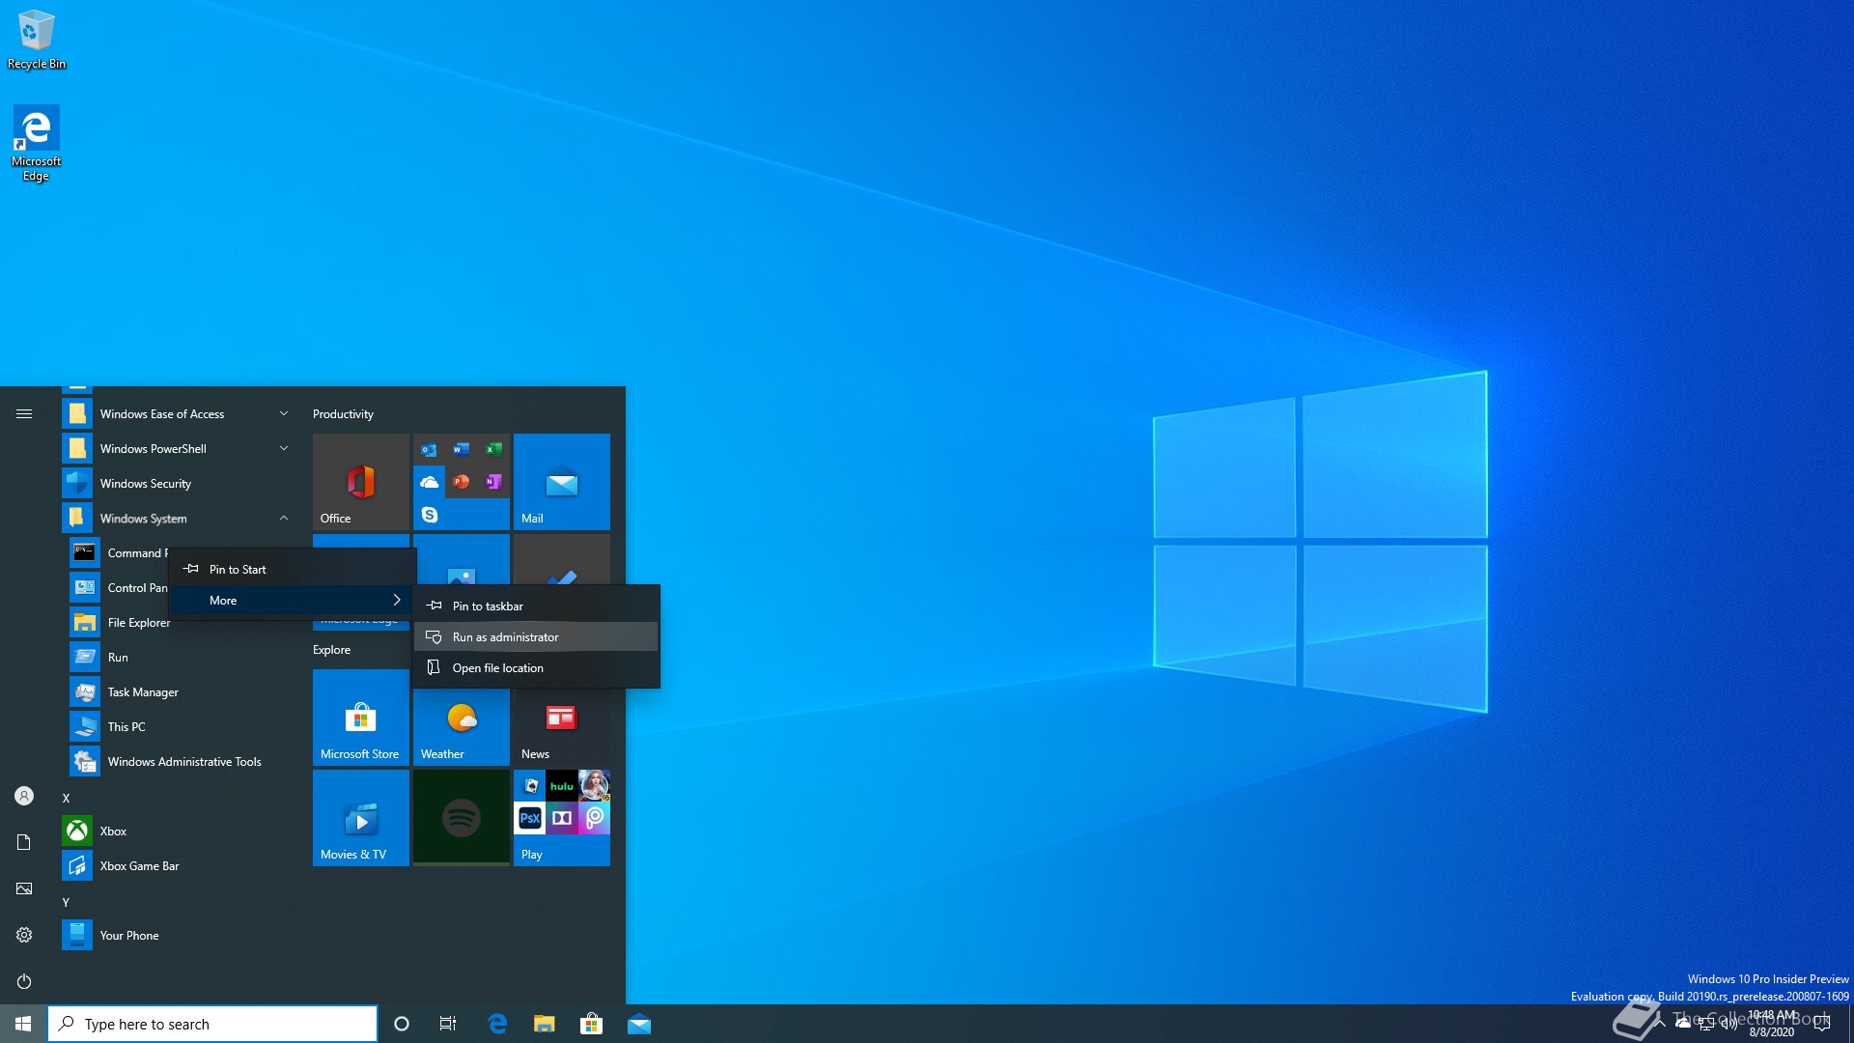This screenshot has height=1043, width=1854.
Task: Click the Skype icon in Office tile group
Action: 430,515
